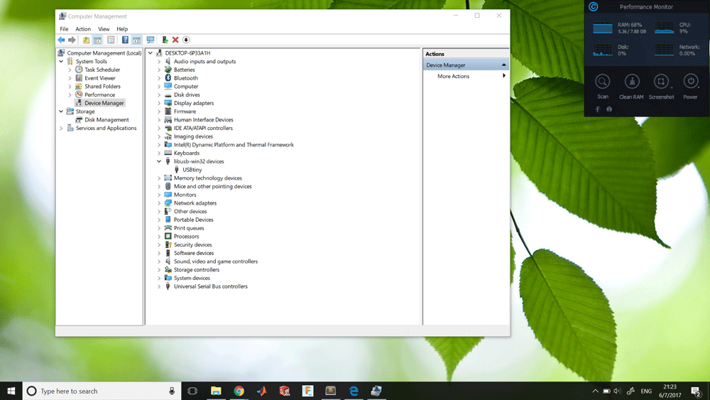Collapse the System Tools node

(x=61, y=61)
